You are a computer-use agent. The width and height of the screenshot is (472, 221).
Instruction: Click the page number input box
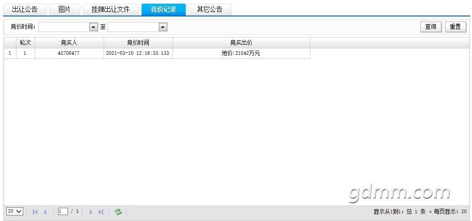(x=63, y=211)
